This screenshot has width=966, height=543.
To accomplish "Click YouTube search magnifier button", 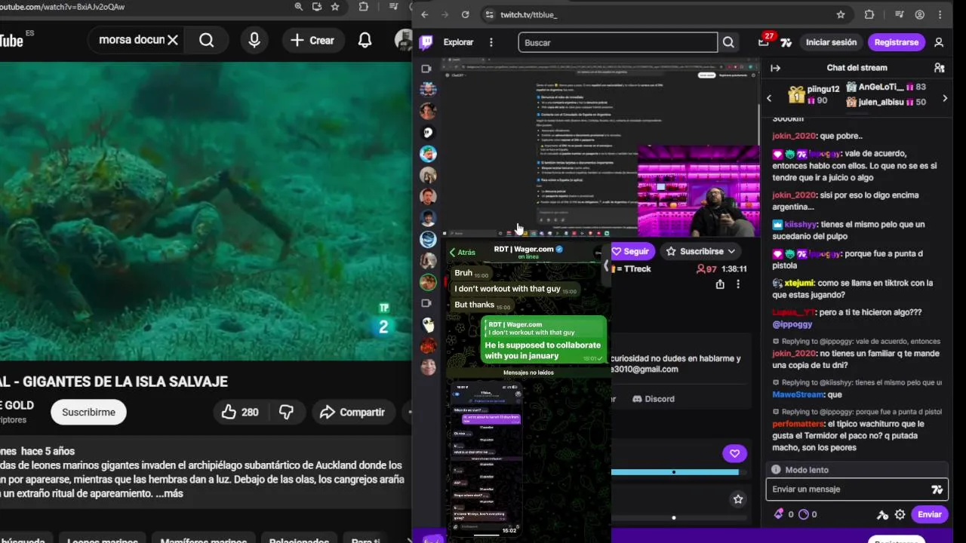I will 206,40.
